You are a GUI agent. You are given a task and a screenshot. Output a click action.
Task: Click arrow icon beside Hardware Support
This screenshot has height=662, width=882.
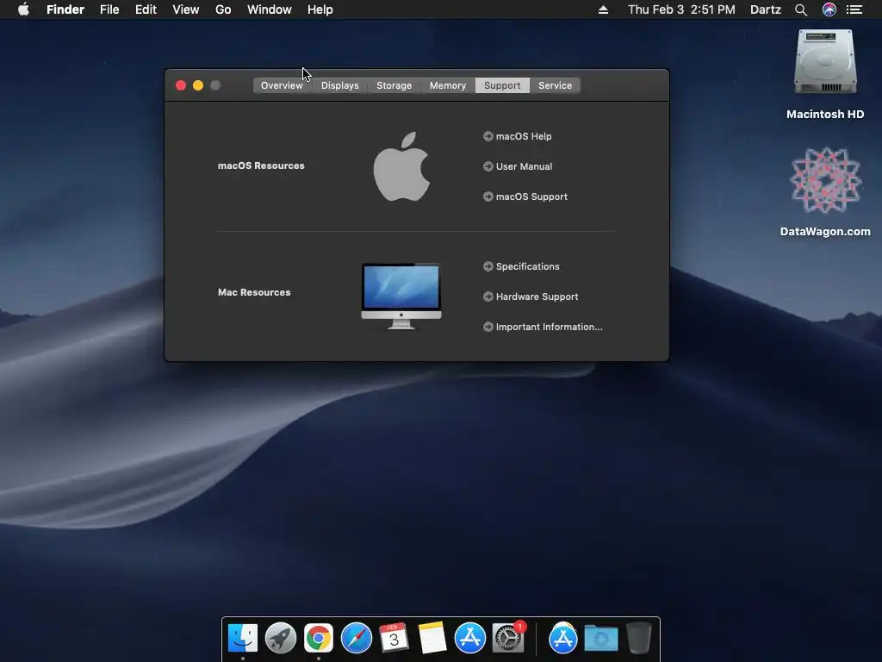[488, 297]
